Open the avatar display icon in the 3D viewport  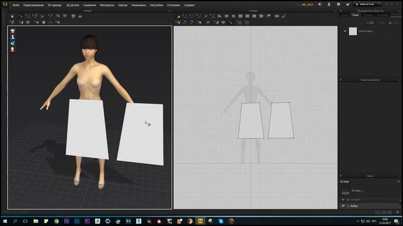coord(13,37)
